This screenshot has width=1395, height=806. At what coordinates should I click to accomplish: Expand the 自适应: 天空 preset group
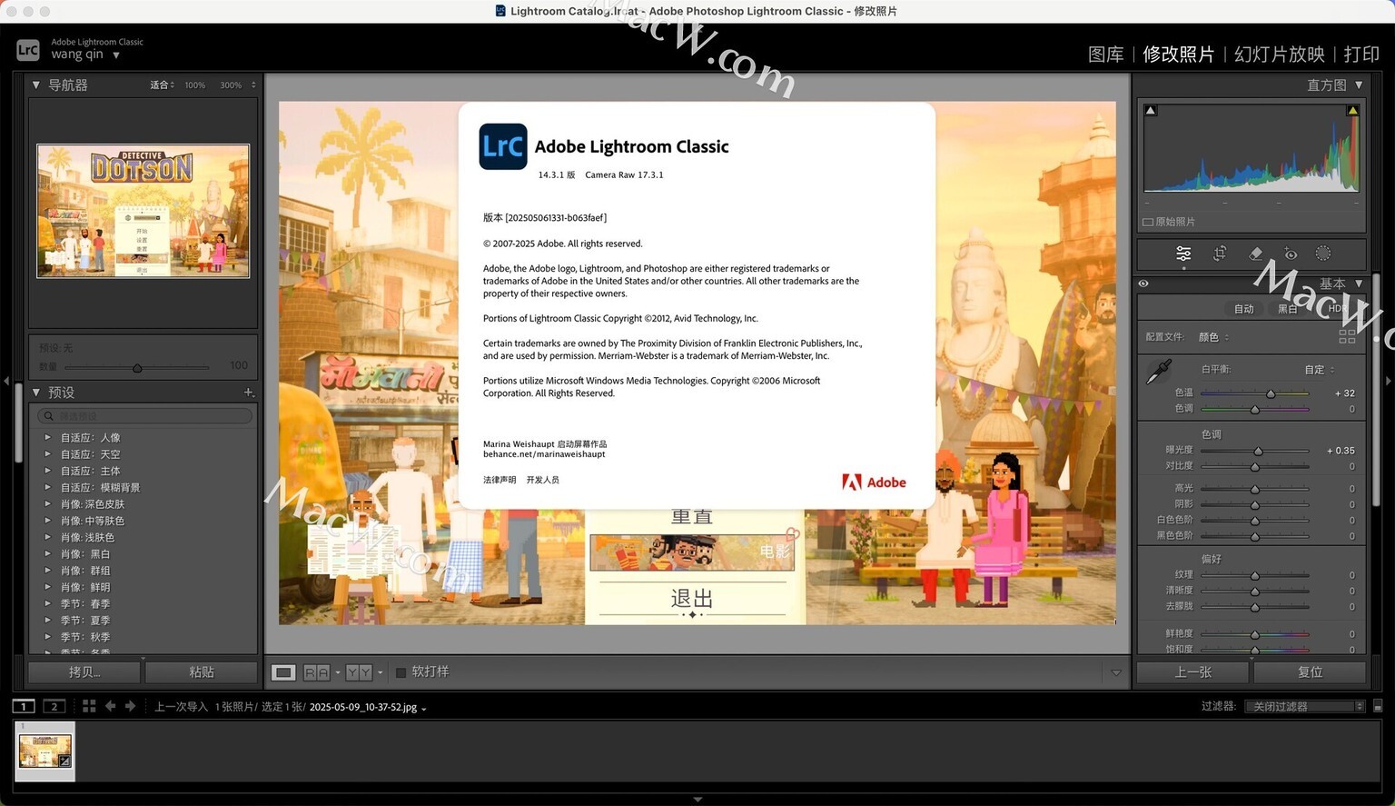click(x=48, y=454)
